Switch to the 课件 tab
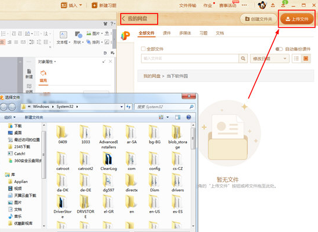Image resolution: width=318 pixels, height=232 pixels. point(167,33)
